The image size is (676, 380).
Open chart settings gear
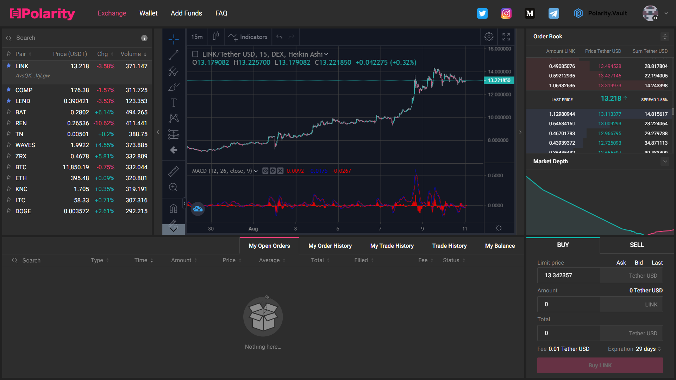(x=489, y=37)
